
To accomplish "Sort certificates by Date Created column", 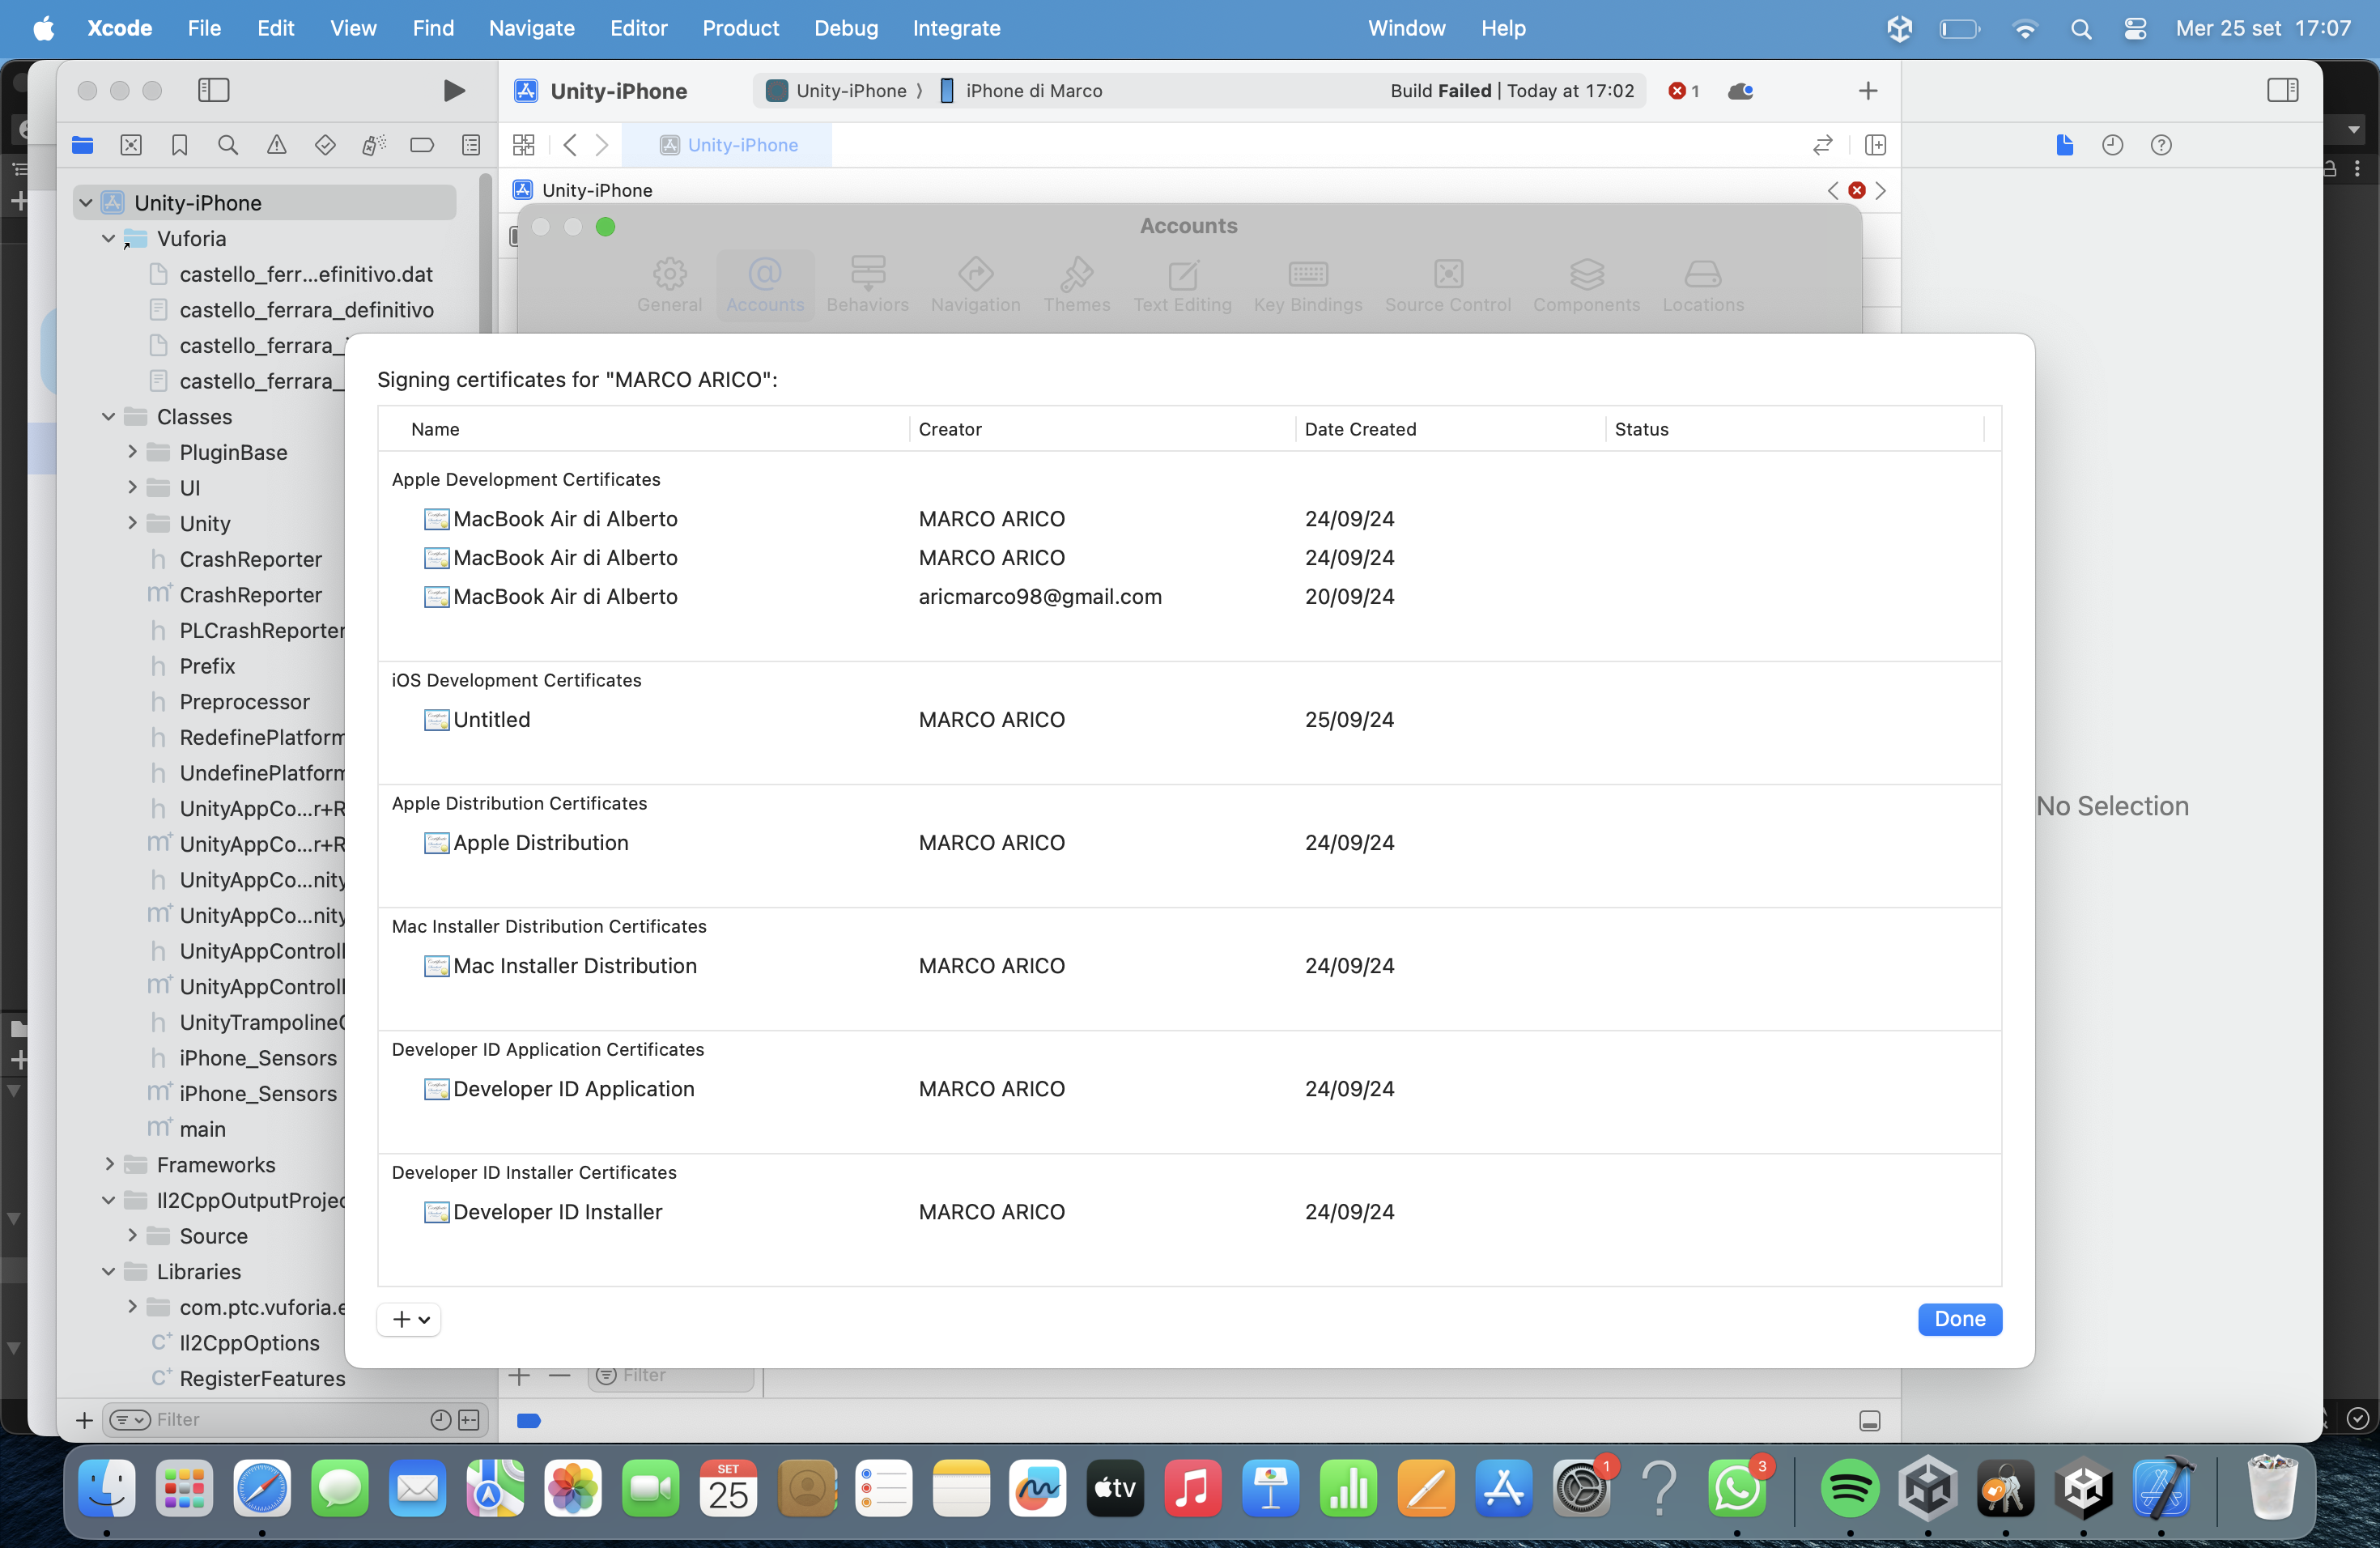I will tap(1449, 429).
